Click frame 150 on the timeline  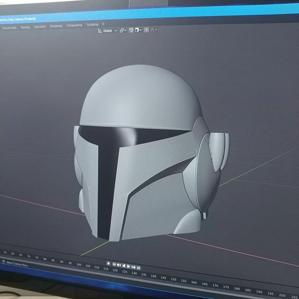173,279
